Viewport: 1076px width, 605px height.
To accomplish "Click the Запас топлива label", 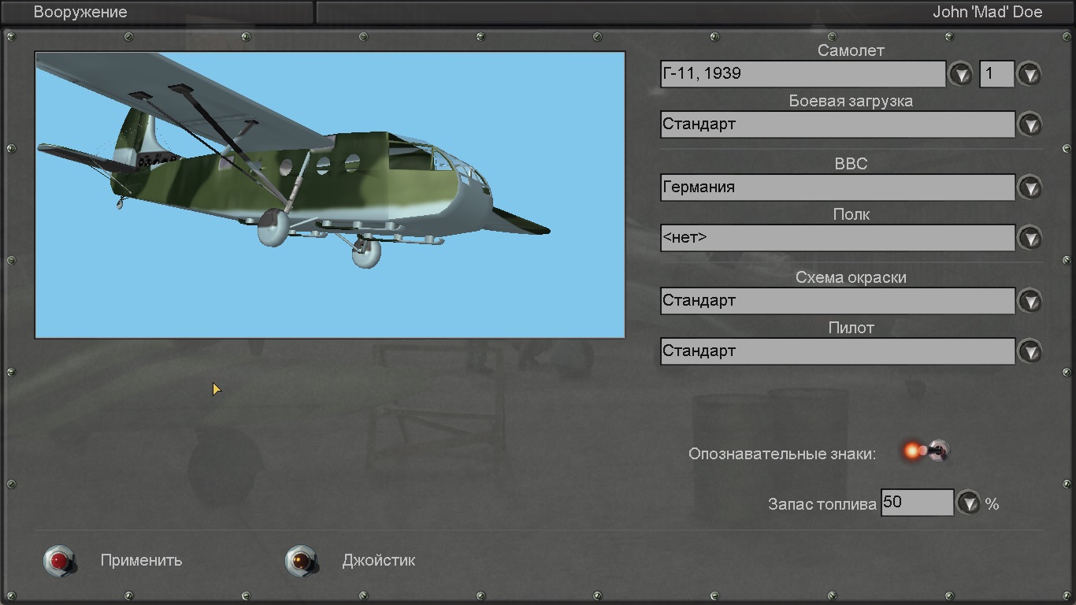I will (822, 504).
